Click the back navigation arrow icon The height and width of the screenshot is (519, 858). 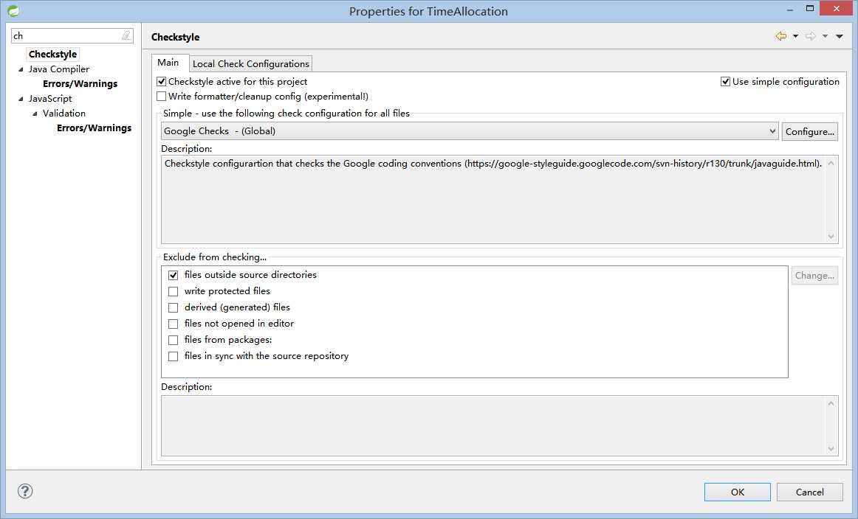tap(781, 36)
